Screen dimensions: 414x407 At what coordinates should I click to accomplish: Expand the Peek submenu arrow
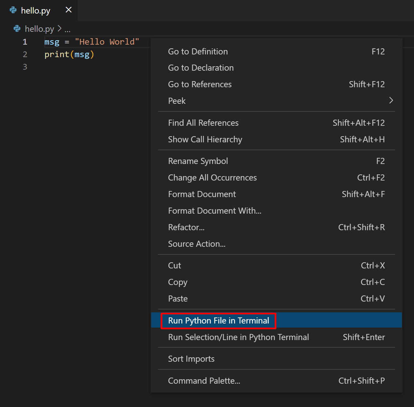coord(391,100)
